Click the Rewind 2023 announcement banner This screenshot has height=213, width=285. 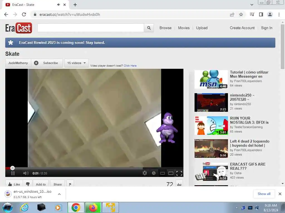(x=140, y=42)
